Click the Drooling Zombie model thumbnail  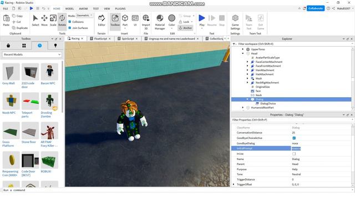[49, 101]
